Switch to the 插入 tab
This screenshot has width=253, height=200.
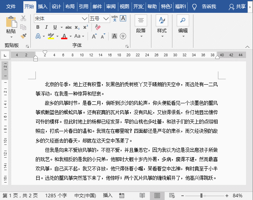(x=42, y=7)
